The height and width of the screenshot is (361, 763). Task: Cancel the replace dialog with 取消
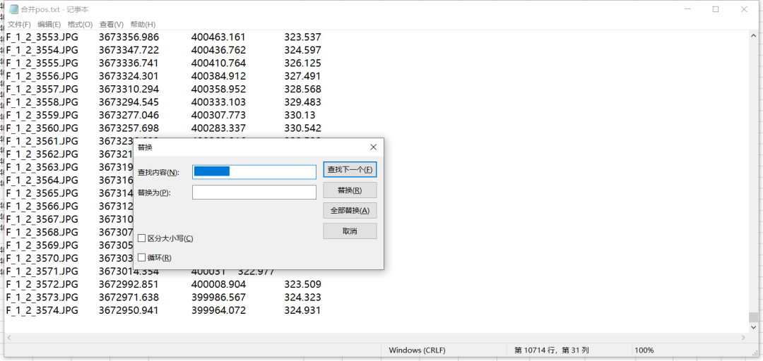(x=350, y=231)
